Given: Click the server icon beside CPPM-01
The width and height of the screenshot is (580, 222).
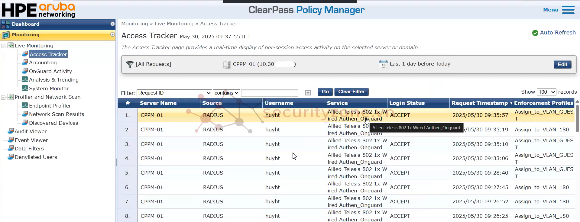Looking at the screenshot, I should point(227,64).
